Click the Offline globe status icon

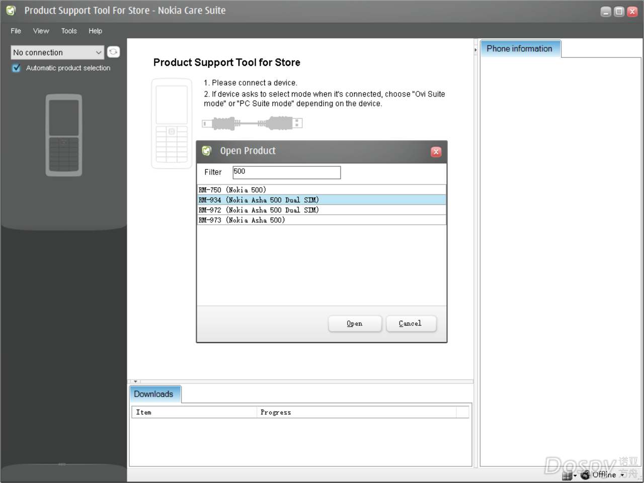[585, 474]
